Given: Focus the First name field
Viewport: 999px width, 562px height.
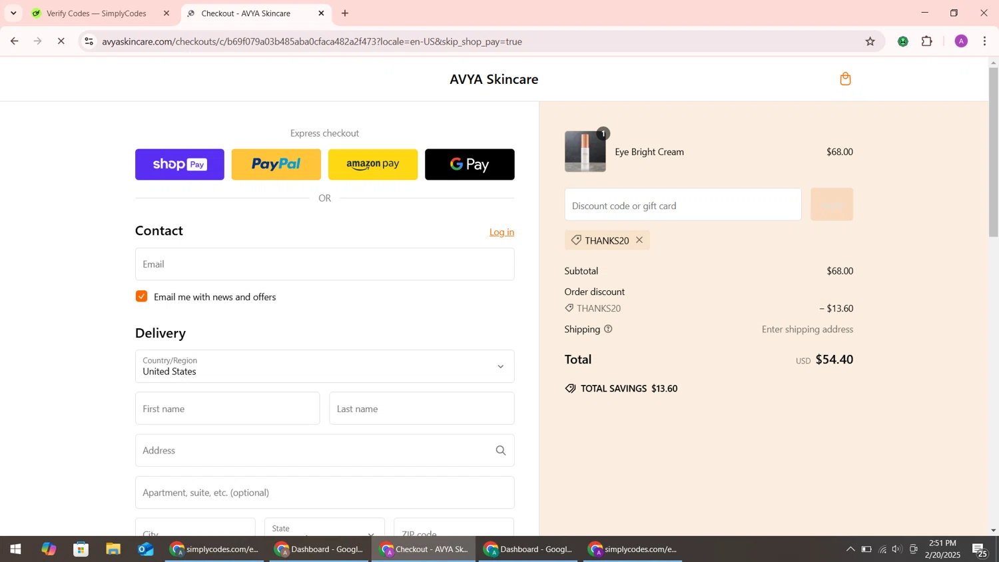Looking at the screenshot, I should click(x=227, y=409).
